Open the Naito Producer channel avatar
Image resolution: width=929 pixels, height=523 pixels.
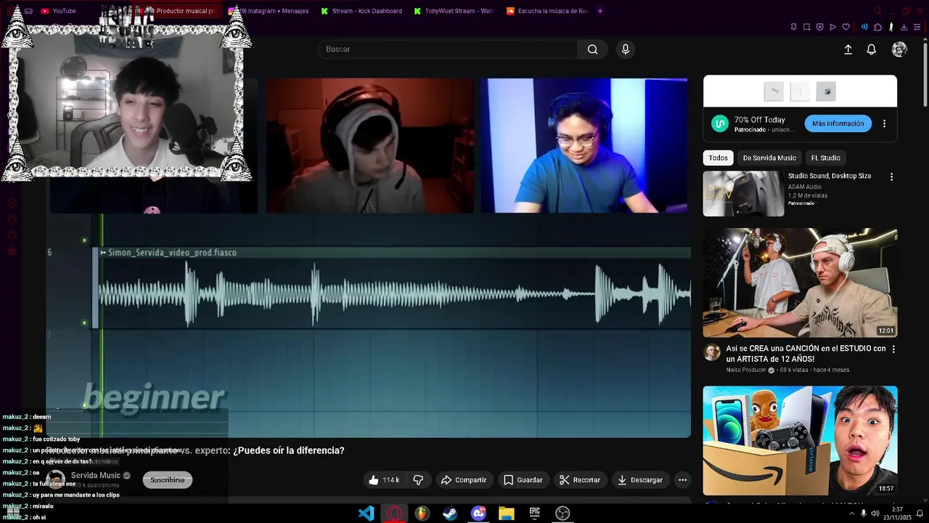click(x=712, y=352)
